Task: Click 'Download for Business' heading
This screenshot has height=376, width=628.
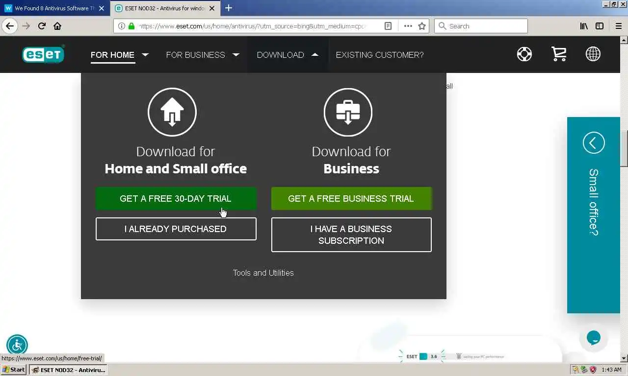Action: pyautogui.click(x=351, y=160)
